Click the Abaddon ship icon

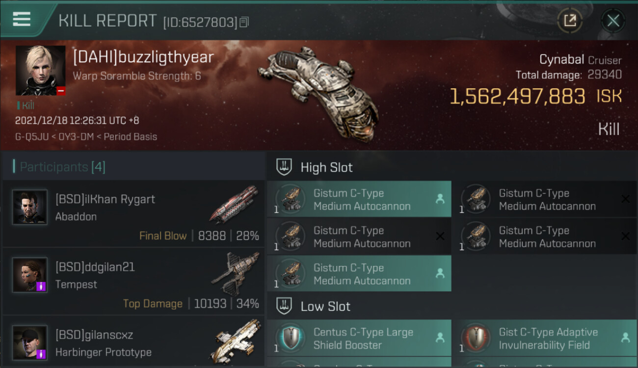pos(235,204)
